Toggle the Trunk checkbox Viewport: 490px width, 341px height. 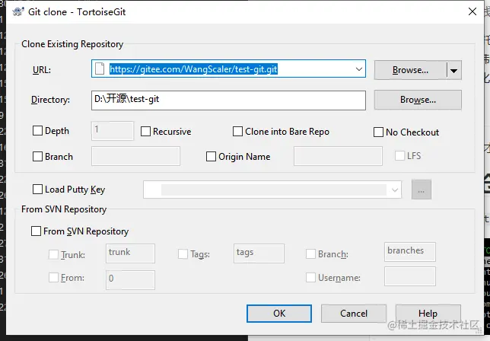(x=53, y=254)
